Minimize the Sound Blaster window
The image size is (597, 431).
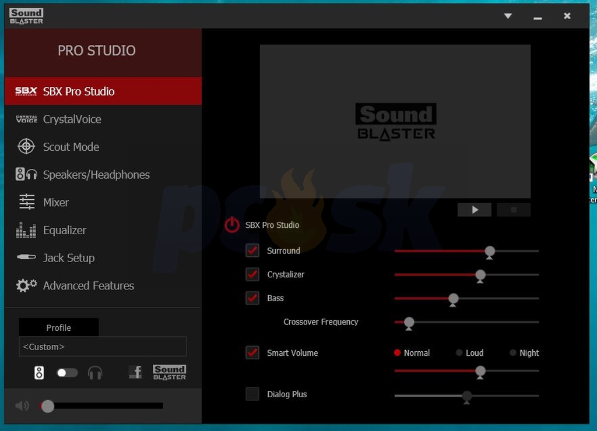(x=538, y=18)
